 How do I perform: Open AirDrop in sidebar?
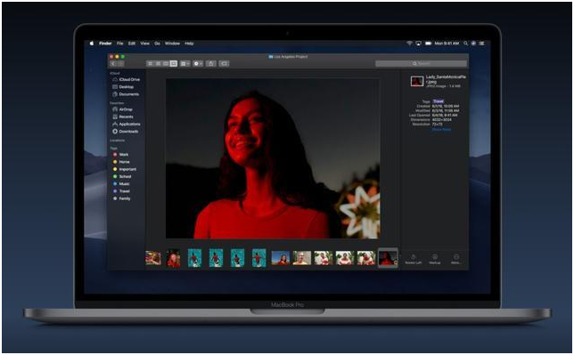click(x=122, y=109)
